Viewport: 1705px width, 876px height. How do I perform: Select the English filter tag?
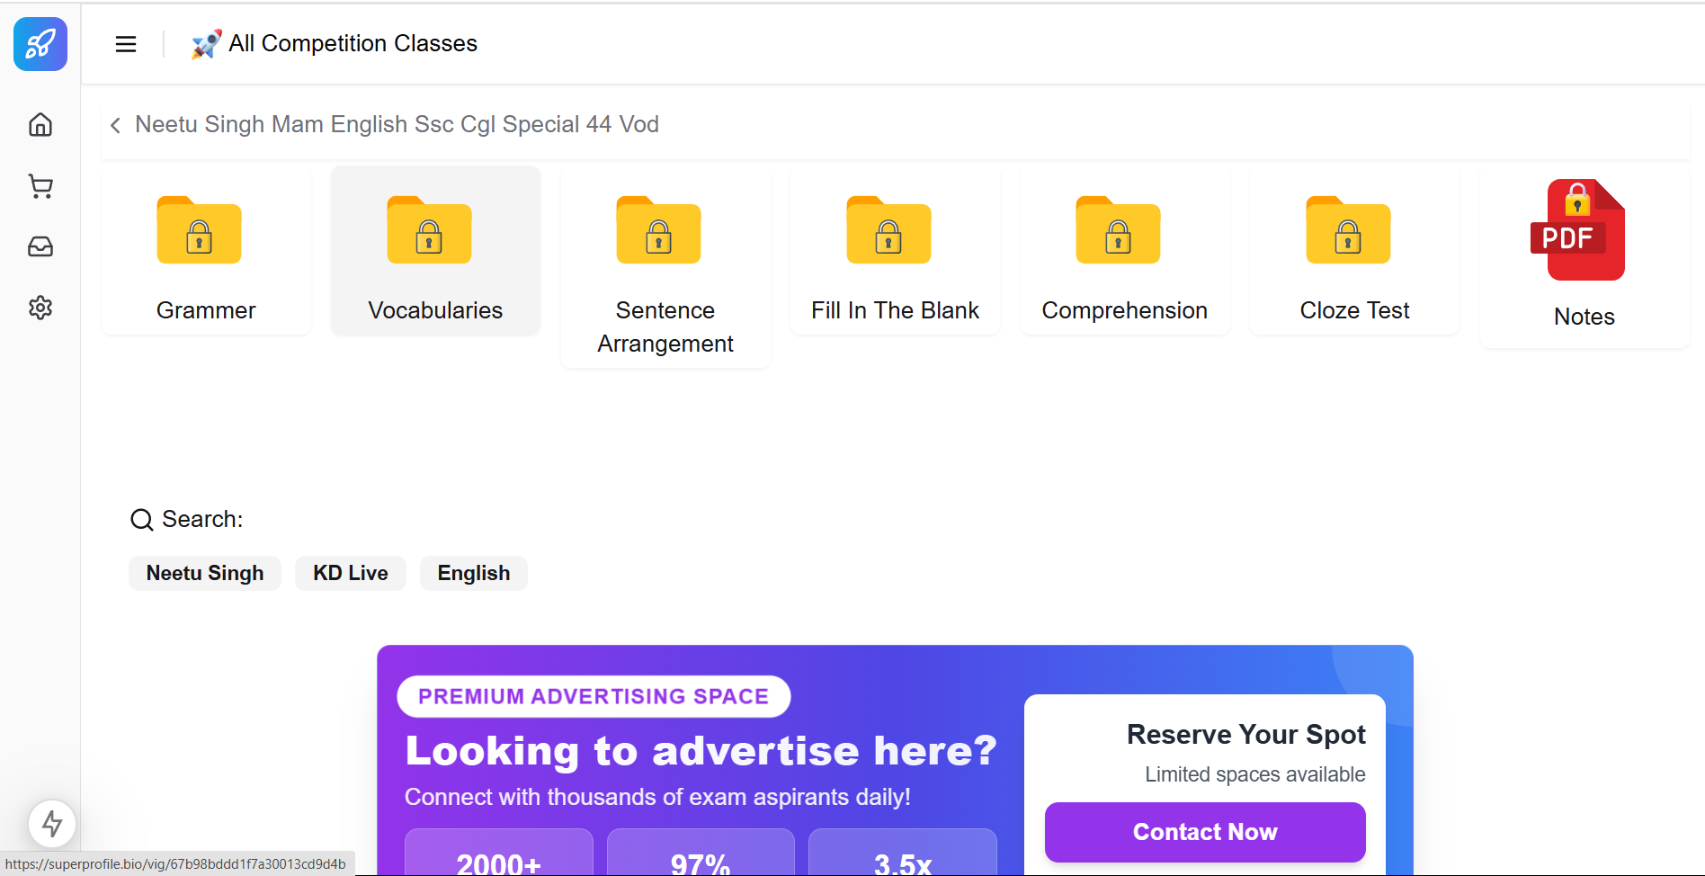pos(473,573)
